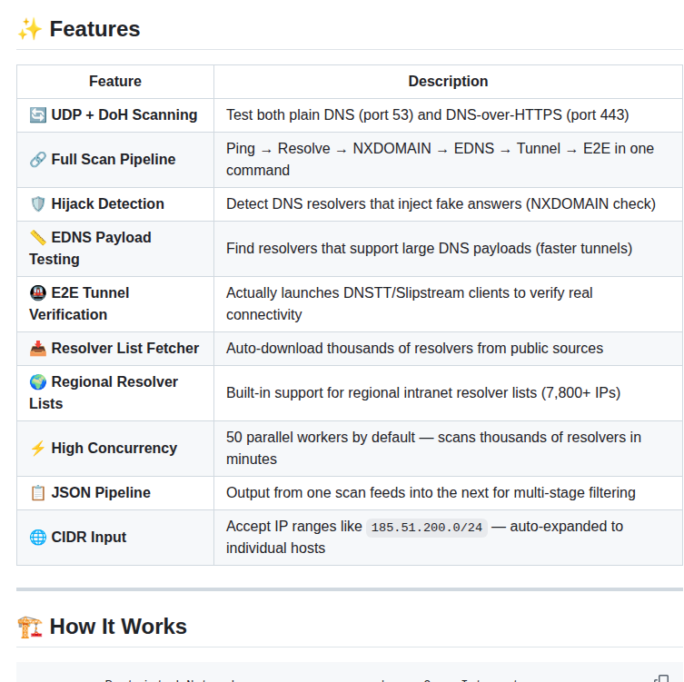Screen dimensions: 684x682
Task: Click the E2E Tunnel Verification feature name
Action: (x=79, y=304)
